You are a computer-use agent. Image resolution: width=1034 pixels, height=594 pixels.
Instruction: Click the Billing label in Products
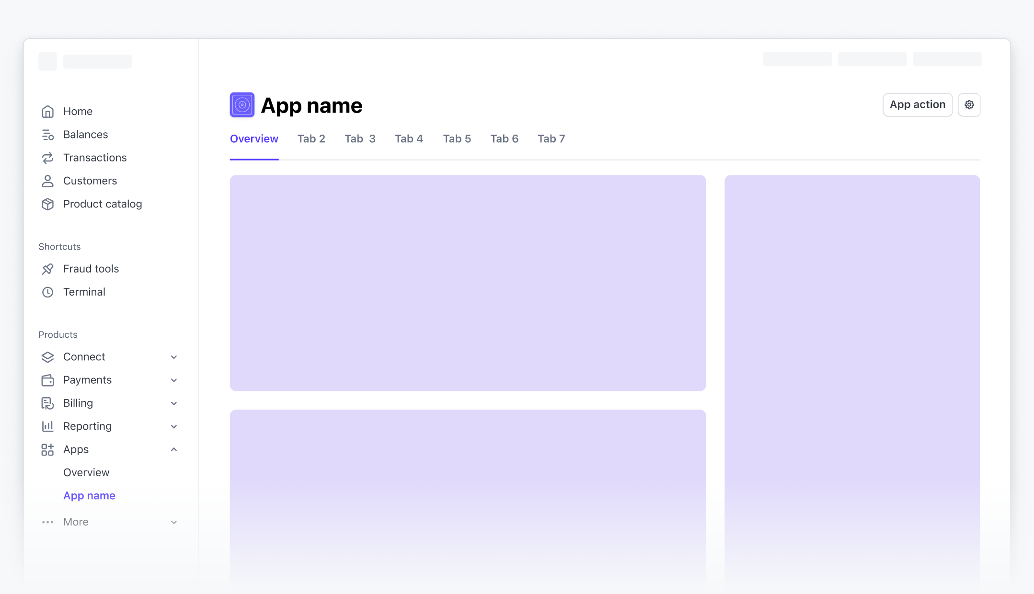78,403
